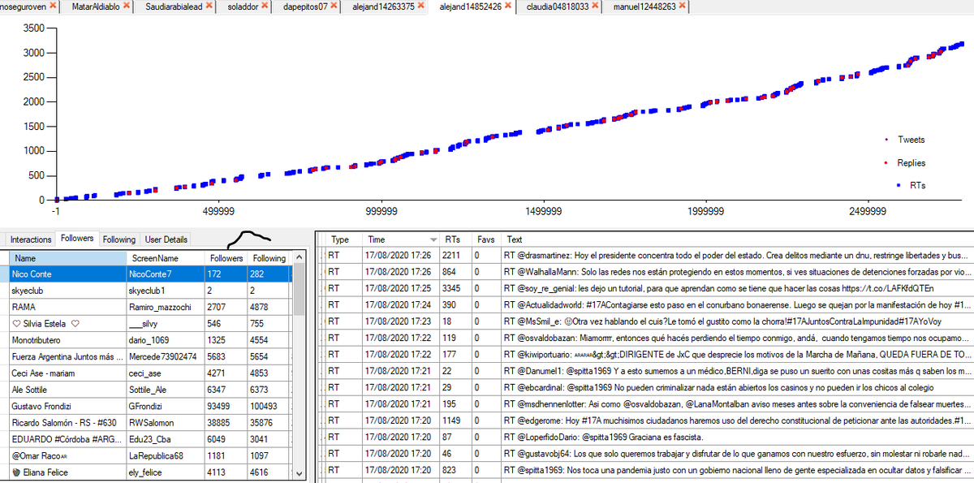Select the RT @LoperfidoDario tweet row

tap(649, 437)
